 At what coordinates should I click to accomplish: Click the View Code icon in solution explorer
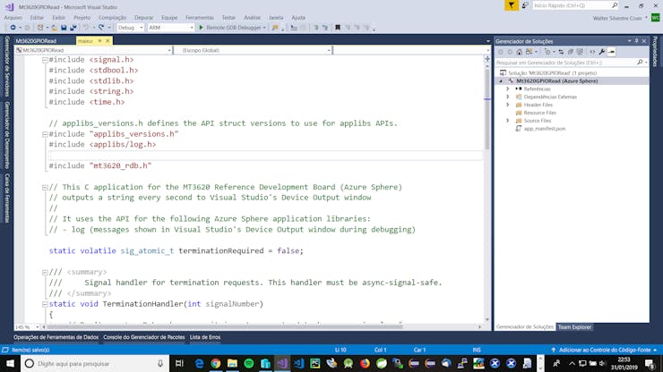pos(592,52)
